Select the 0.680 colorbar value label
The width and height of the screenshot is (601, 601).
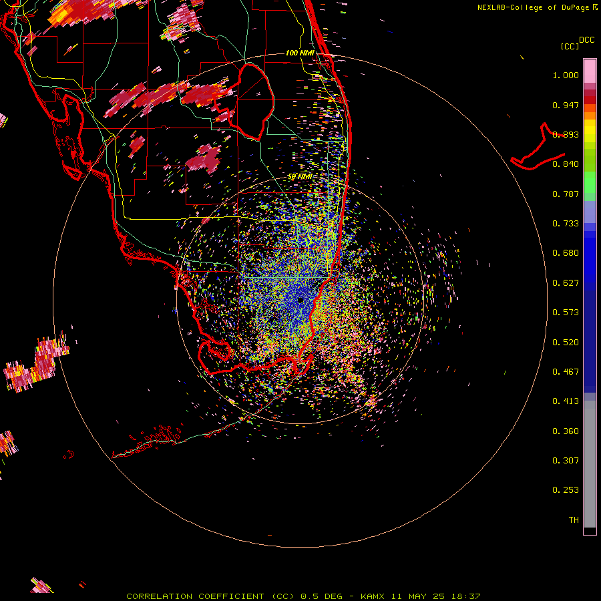566,253
